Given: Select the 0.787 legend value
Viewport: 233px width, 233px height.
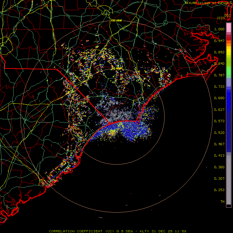Looking at the screenshot, I should [x=219, y=75].
